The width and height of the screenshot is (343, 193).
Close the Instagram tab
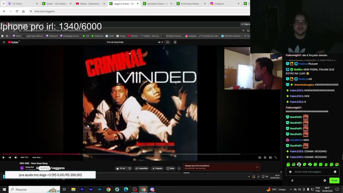238,4
